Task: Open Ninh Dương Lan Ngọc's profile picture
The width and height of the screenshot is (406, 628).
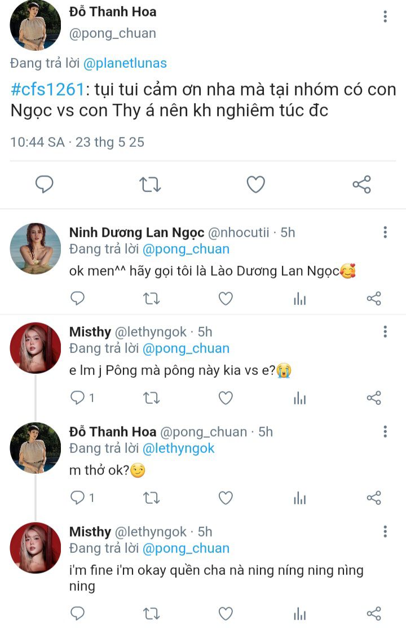Action: tap(36, 248)
